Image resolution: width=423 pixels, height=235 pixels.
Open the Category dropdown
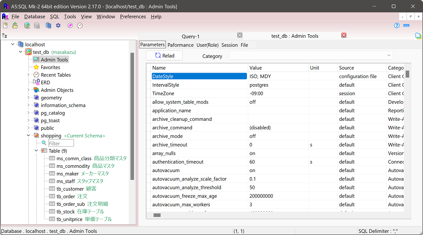pos(310,55)
